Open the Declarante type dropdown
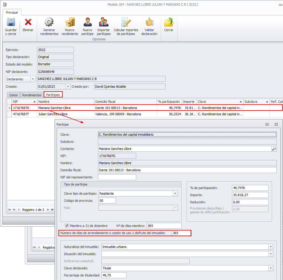Image resolution: width=283 pixels, height=280 pixels. coord(33,79)
